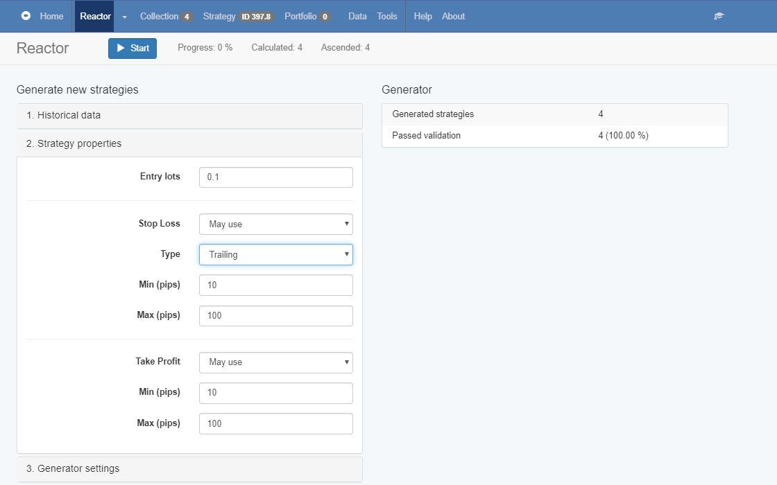Click the back arrow icon beside Home
This screenshot has width=777, height=485.
(x=26, y=16)
